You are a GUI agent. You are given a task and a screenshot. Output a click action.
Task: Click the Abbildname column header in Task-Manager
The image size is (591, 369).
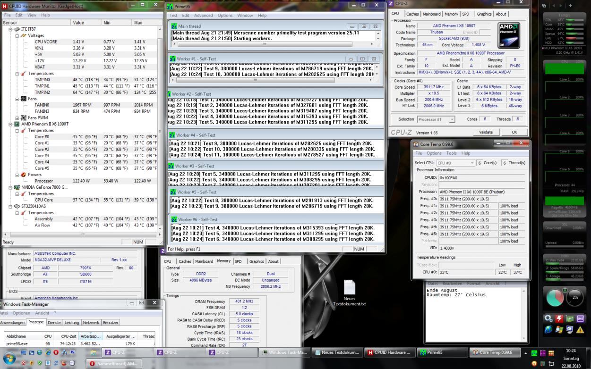pos(24,336)
